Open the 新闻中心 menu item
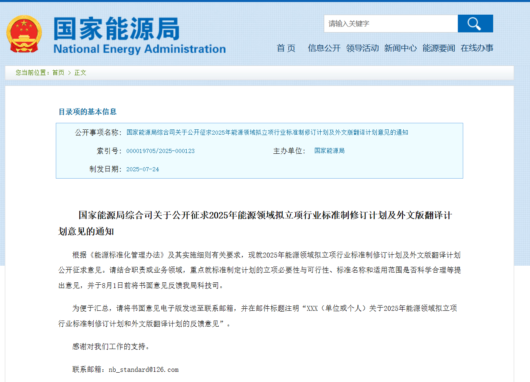This screenshot has width=530, height=382. click(400, 48)
